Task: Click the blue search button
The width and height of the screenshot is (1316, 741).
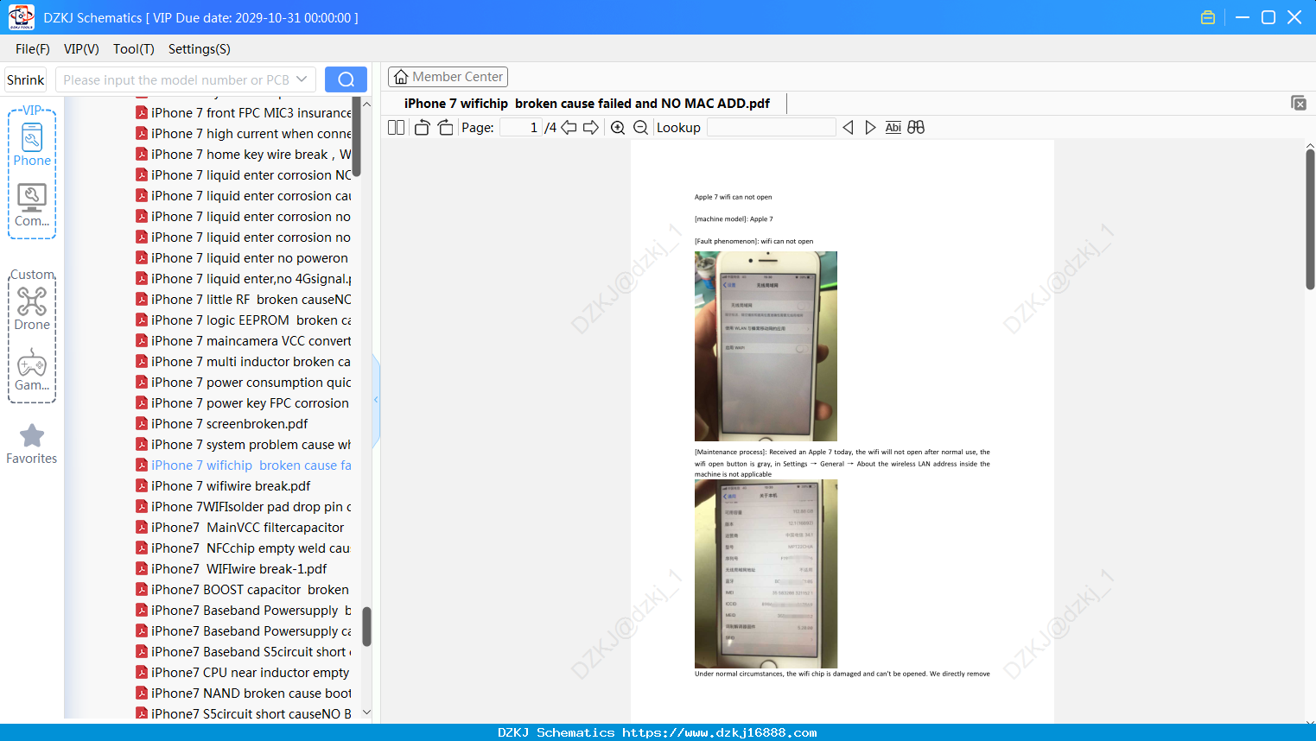Action: 346,79
